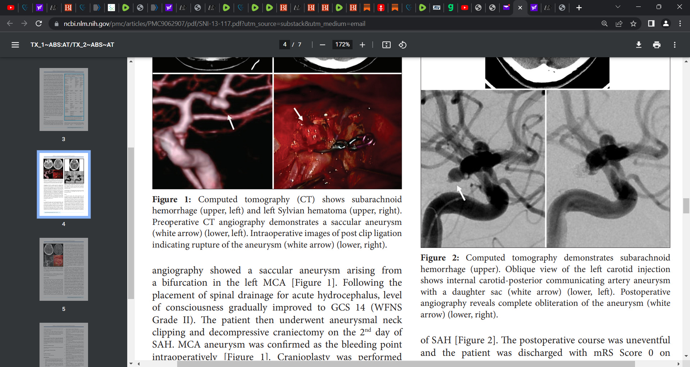Bookmark this tab with star icon
The width and height of the screenshot is (690, 367).
point(633,23)
